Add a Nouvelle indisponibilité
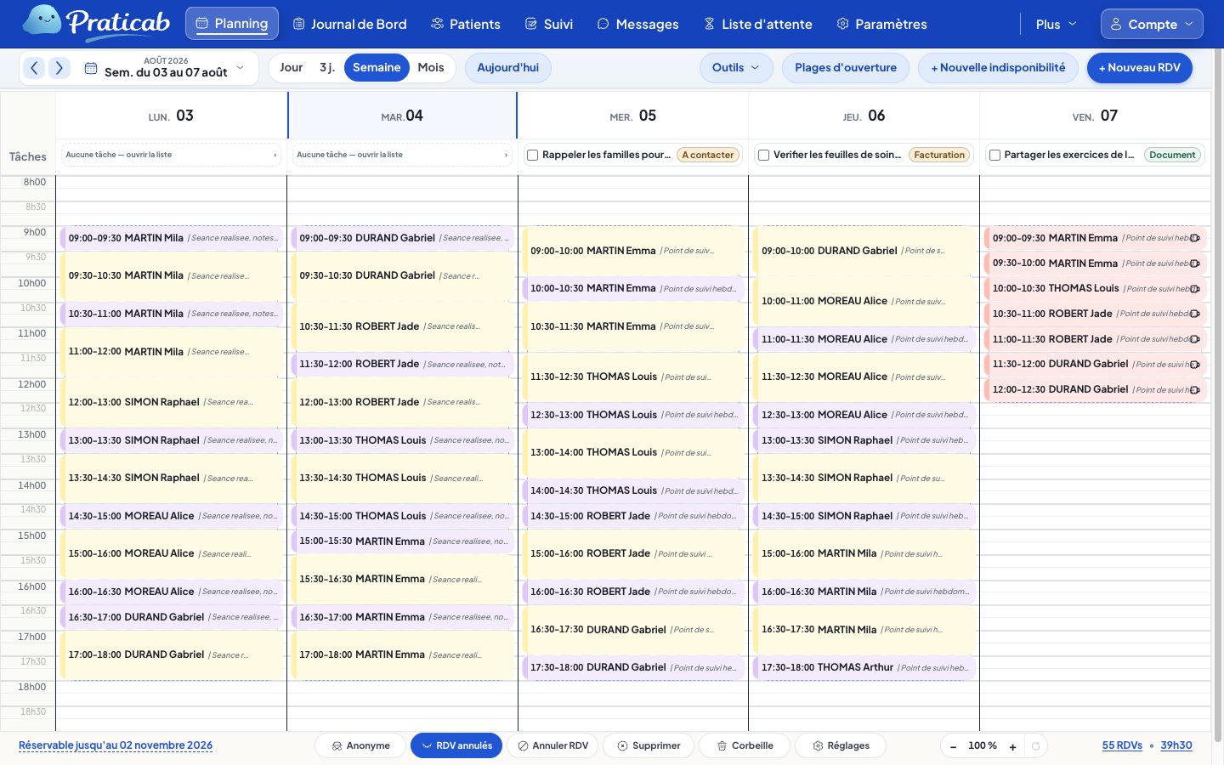Screen dimensions: 1224x765 coord(998,68)
